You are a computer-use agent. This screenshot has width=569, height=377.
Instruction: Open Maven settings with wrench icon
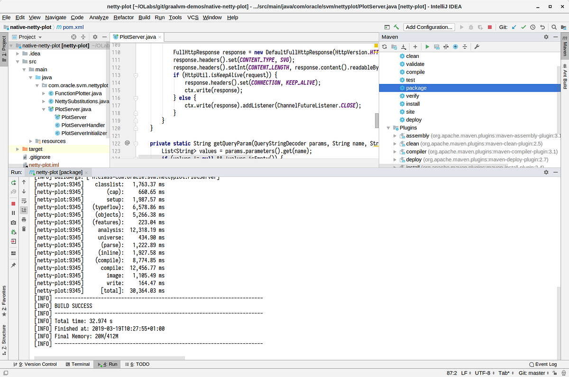pos(476,46)
